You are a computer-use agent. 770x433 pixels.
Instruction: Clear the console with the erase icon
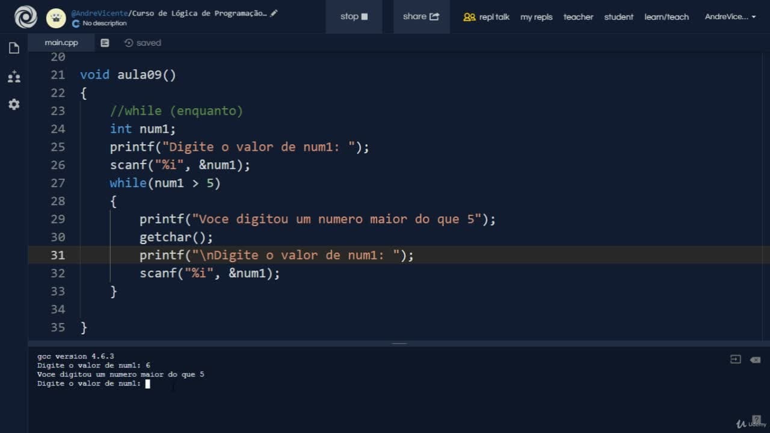pyautogui.click(x=755, y=360)
